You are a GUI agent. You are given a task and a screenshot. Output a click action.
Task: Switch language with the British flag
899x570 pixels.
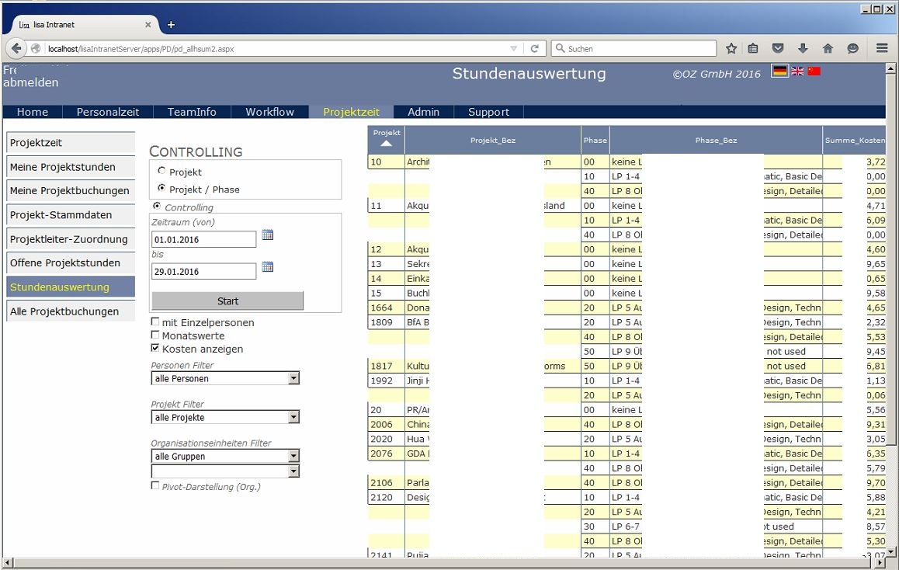(797, 71)
